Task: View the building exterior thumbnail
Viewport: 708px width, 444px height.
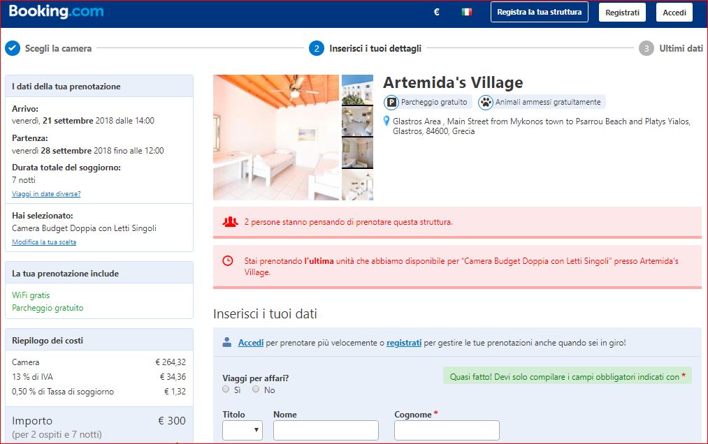Action: coord(357,89)
